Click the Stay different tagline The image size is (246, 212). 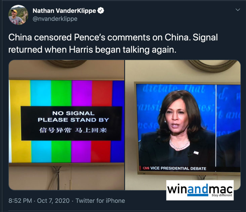(x=222, y=195)
